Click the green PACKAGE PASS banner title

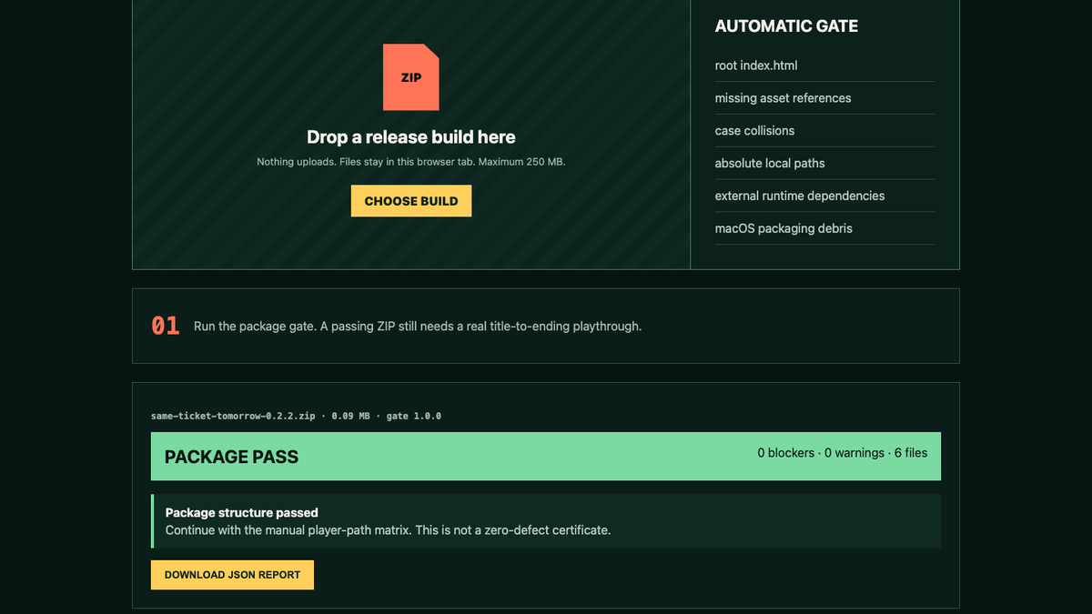point(231,457)
